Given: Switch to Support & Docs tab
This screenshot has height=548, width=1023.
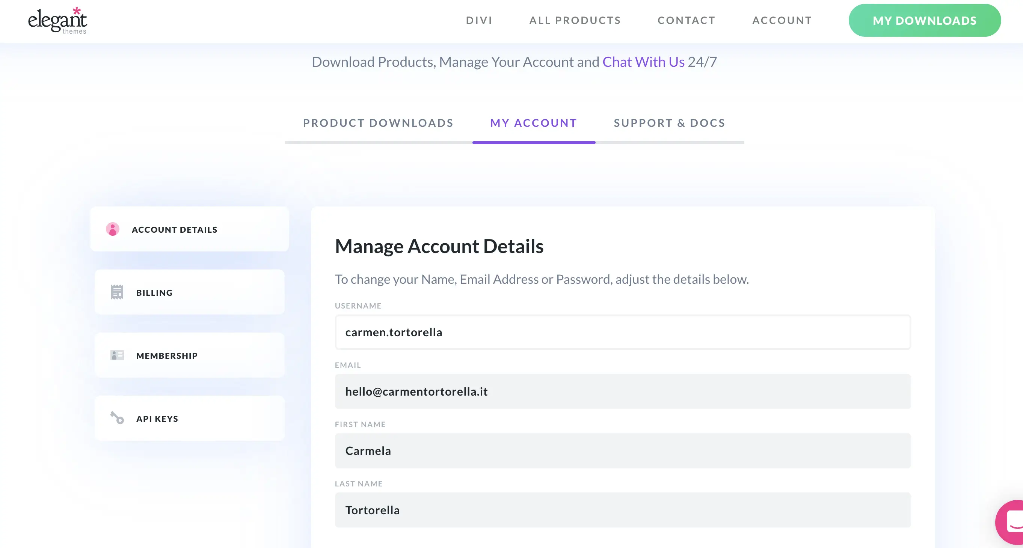Looking at the screenshot, I should pyautogui.click(x=670, y=123).
